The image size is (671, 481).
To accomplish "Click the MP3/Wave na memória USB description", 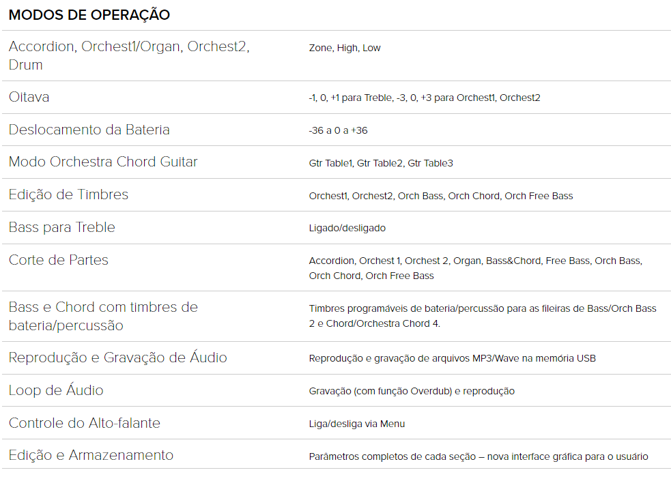I will point(452,358).
